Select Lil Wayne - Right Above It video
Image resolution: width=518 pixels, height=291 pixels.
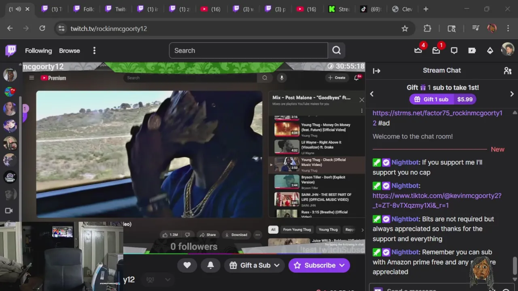click(317, 147)
